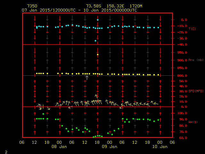Image resolution: width=205 pixels, height=154 pixels.
Task: Select the cyan outlier temperature point near -35
Action: (95, 41)
